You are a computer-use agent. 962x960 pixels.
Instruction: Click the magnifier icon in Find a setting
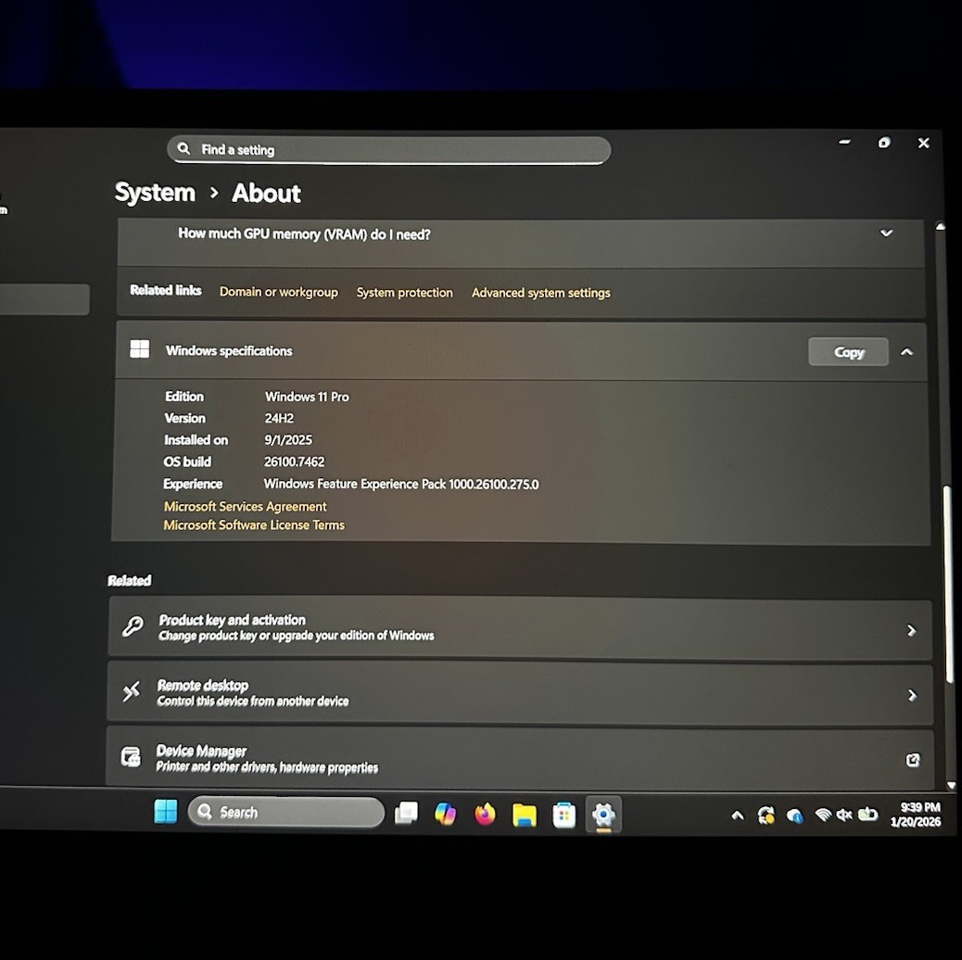[x=184, y=148]
